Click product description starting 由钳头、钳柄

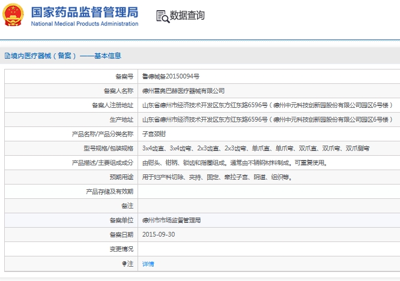pyautogui.click(x=235, y=162)
